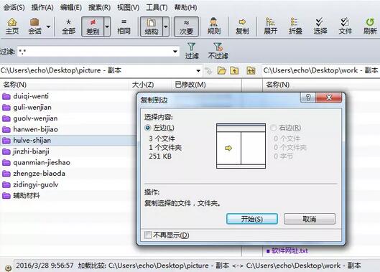The height and width of the screenshot is (272, 380).
Task: Click the 选择 select toolbar icon
Action: 320,26
